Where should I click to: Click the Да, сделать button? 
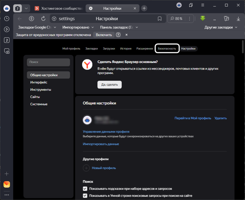(110, 85)
